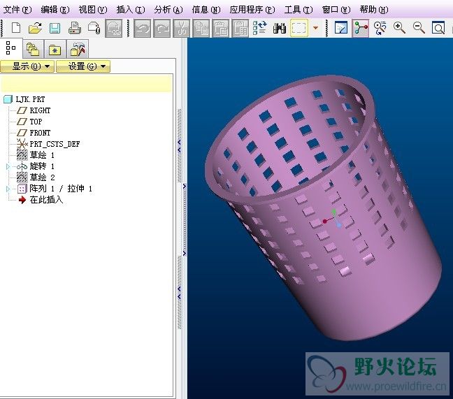This screenshot has height=399, width=453.
Task: Click the Print icon in toolbar
Action: (74, 28)
